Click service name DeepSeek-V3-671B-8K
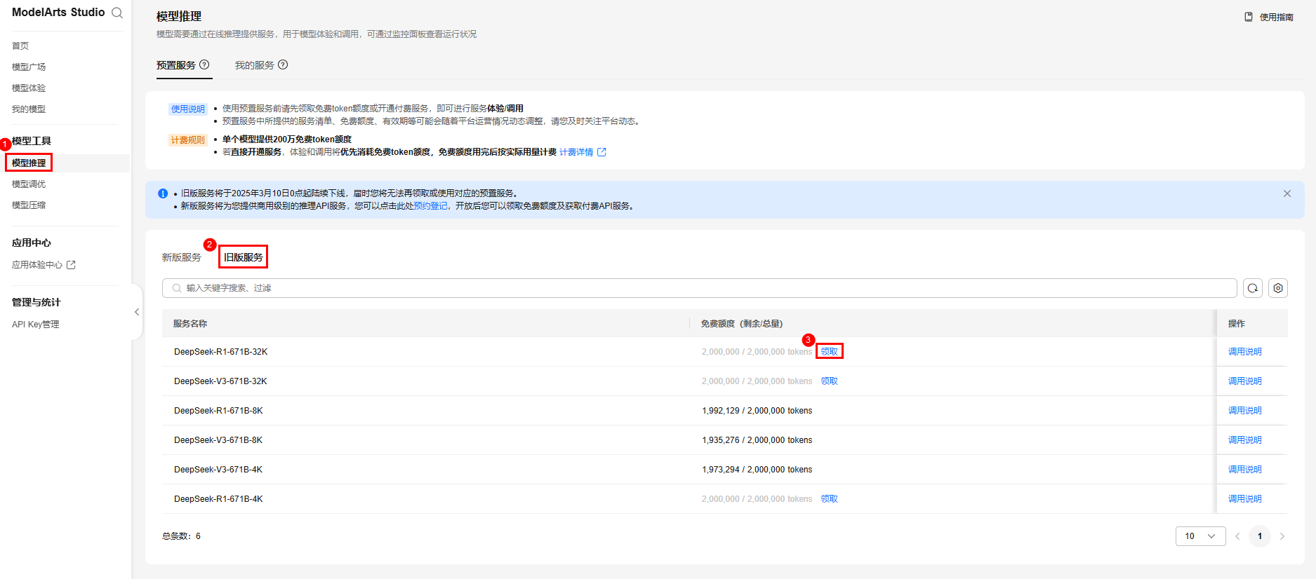1316x579 pixels. [x=218, y=440]
